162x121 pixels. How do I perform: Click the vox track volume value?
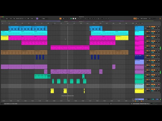click(153, 28)
